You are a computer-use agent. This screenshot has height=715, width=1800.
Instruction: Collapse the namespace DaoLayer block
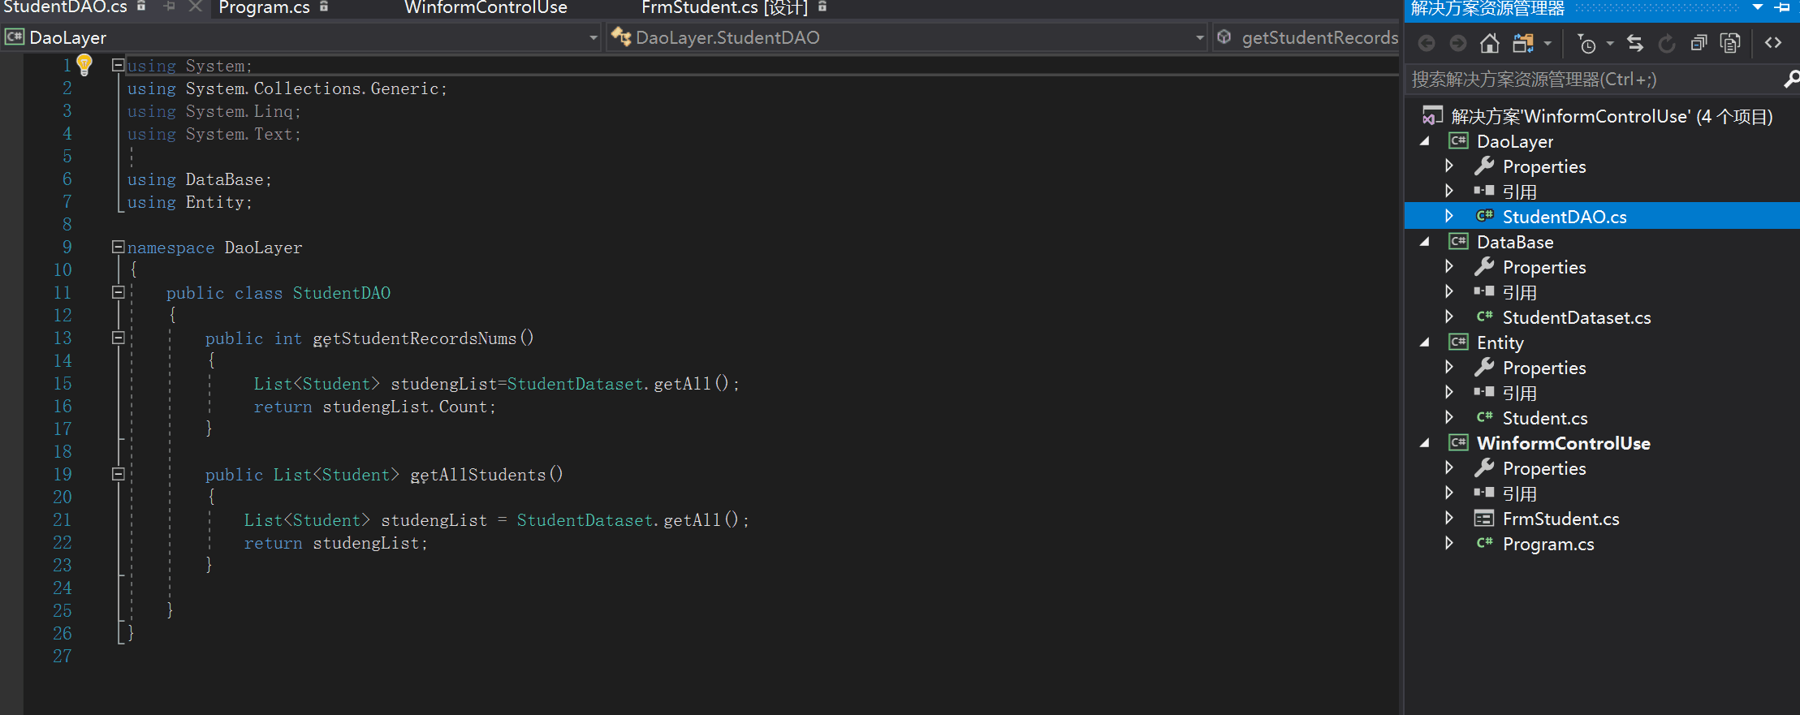pyautogui.click(x=118, y=247)
